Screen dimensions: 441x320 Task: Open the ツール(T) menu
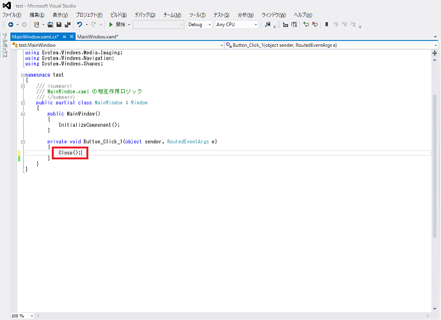click(x=197, y=15)
